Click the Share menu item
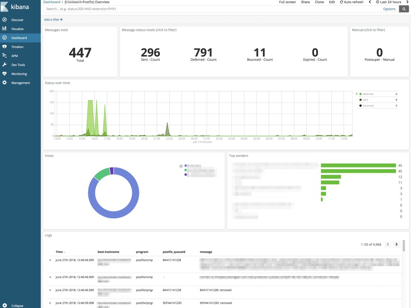411x308 pixels. pos(305,2)
